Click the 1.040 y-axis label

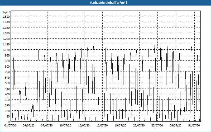pos(6,50)
